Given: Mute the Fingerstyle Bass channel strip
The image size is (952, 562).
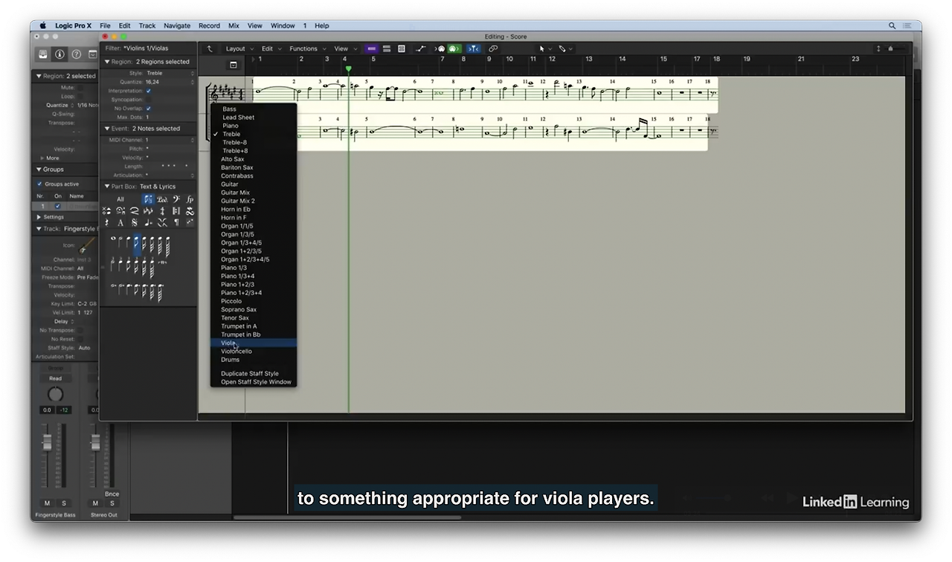Looking at the screenshot, I should [48, 503].
